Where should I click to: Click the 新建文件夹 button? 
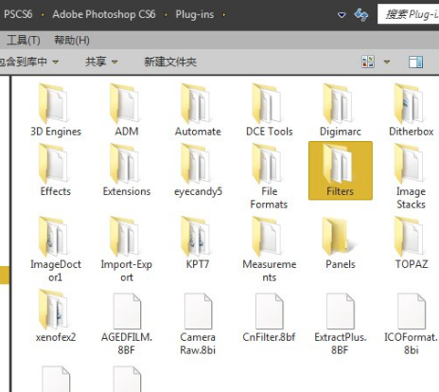[170, 62]
